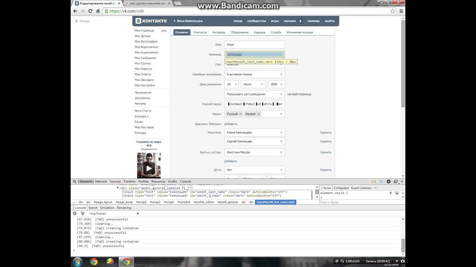Open parent dropdown Сергей Комольцев
The image size is (476, 267).
[x=255, y=141]
